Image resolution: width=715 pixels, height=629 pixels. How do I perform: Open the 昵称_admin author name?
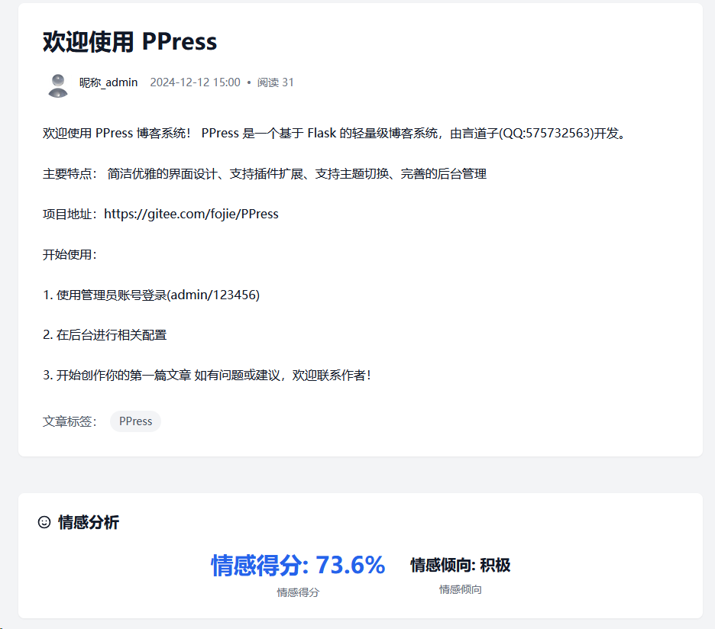[x=108, y=82]
